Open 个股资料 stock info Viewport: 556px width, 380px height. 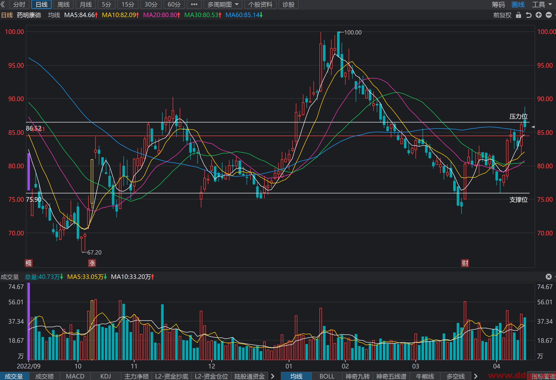pos(260,4)
